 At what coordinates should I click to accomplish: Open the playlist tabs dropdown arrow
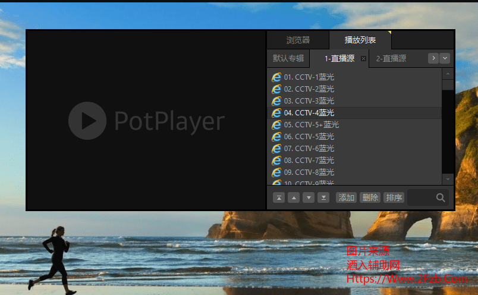pos(445,58)
